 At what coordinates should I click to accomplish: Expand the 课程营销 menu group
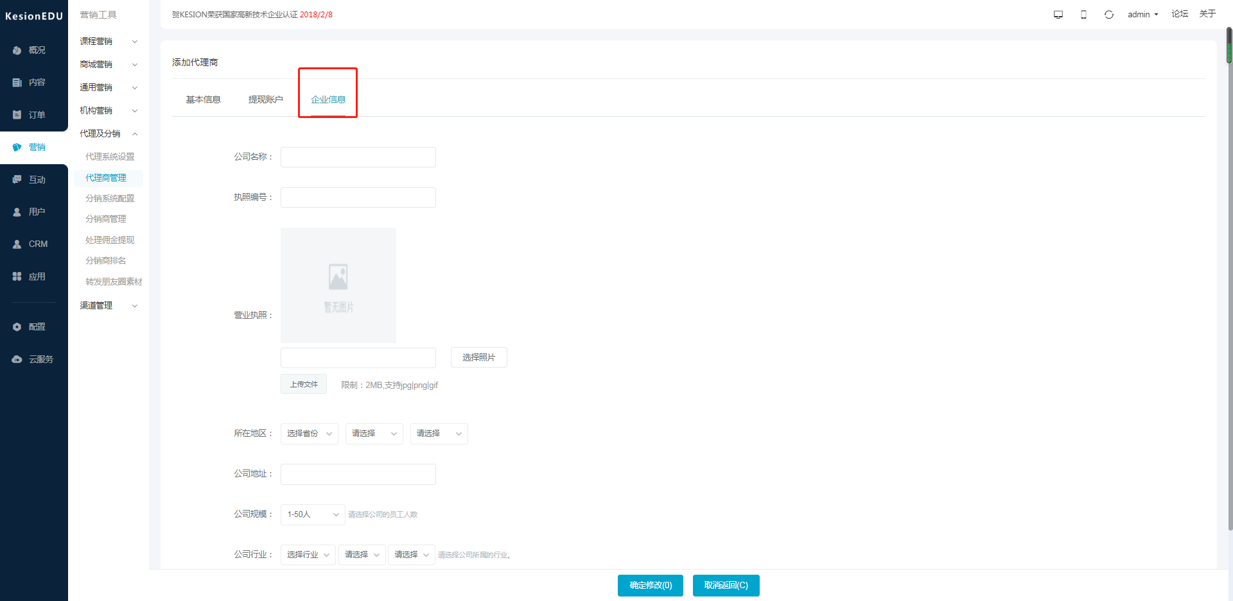[109, 41]
